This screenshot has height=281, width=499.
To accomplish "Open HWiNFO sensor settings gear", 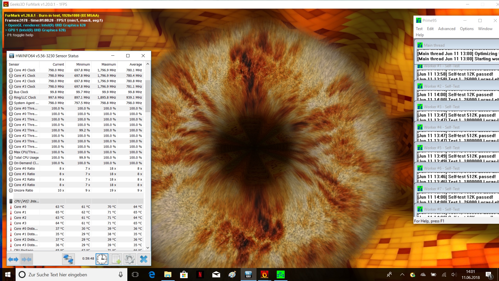I will (x=130, y=259).
